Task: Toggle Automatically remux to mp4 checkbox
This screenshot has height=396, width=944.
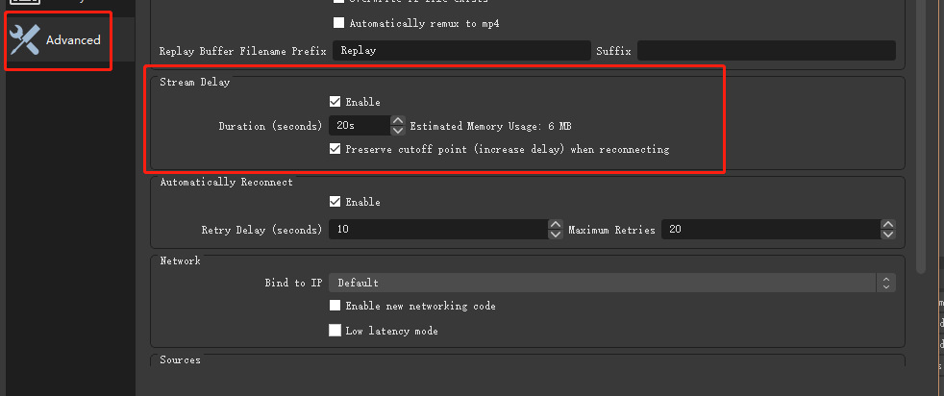Action: (336, 23)
